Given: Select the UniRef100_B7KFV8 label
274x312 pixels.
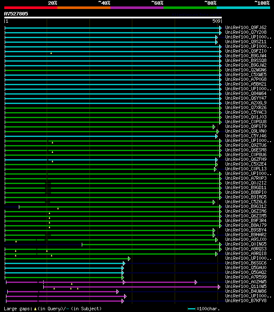Looking at the screenshot, I should coord(246,300).
